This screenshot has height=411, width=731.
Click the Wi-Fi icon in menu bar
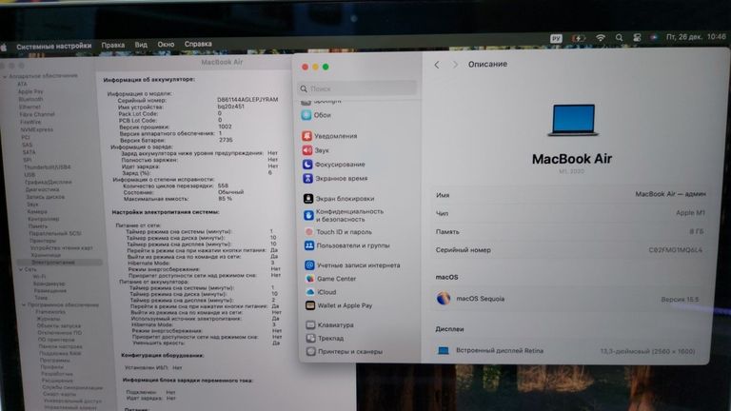click(x=601, y=38)
